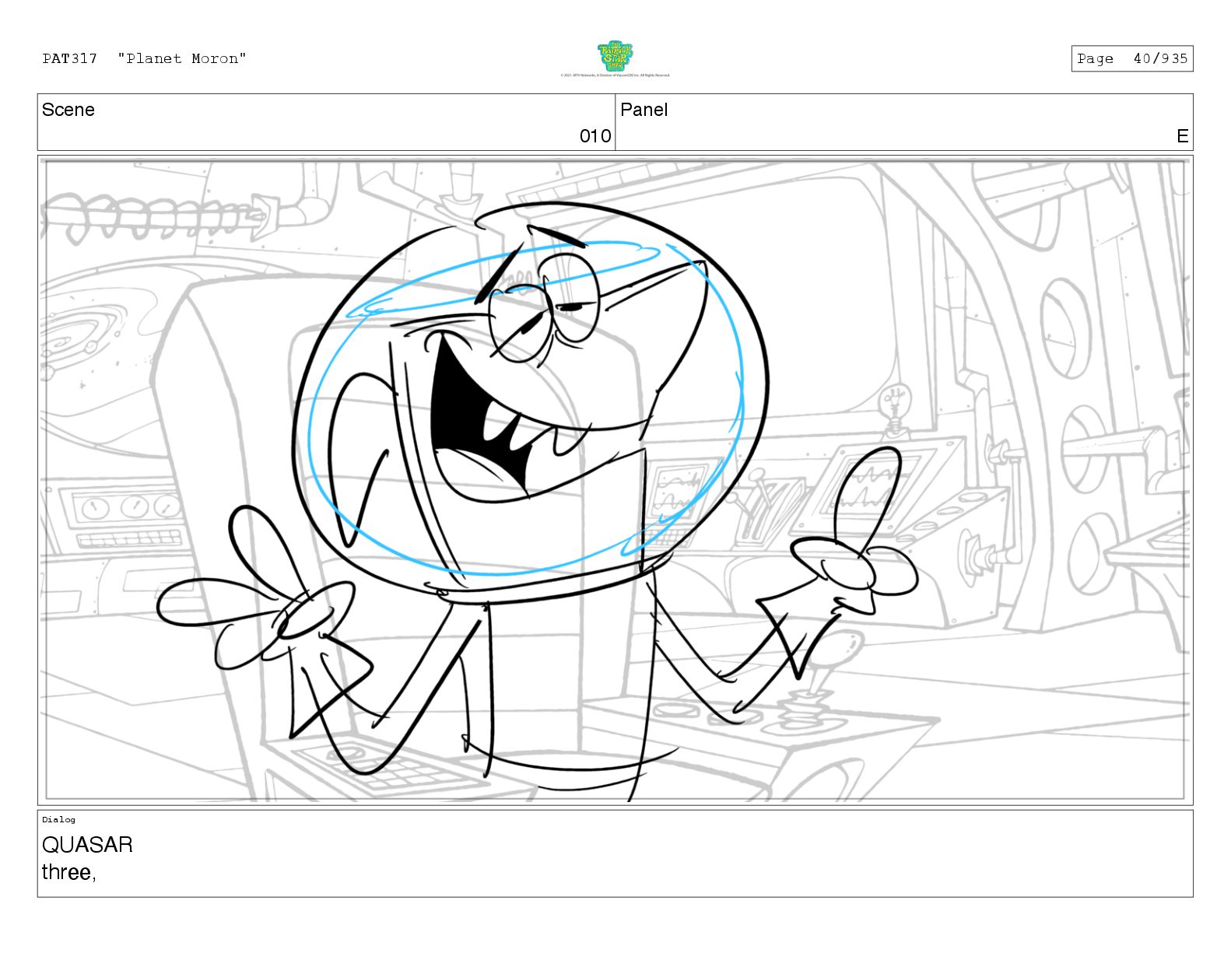This screenshot has width=1231, height=953.
Task: Click the Panel label
Action: pyautogui.click(x=644, y=110)
